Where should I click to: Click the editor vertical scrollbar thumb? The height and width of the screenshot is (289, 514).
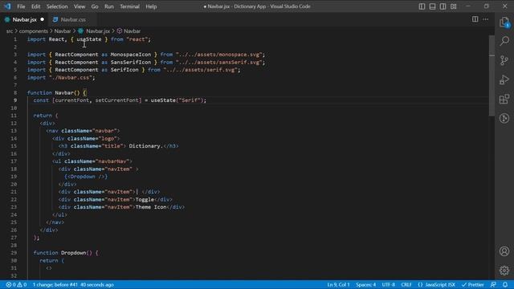(492, 75)
